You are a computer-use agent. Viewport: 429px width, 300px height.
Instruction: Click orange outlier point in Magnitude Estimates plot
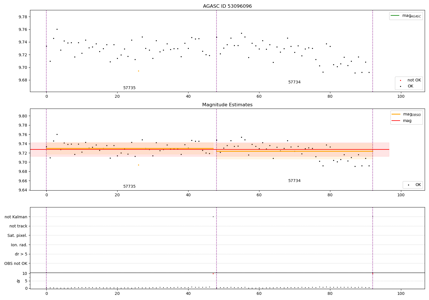click(x=138, y=165)
